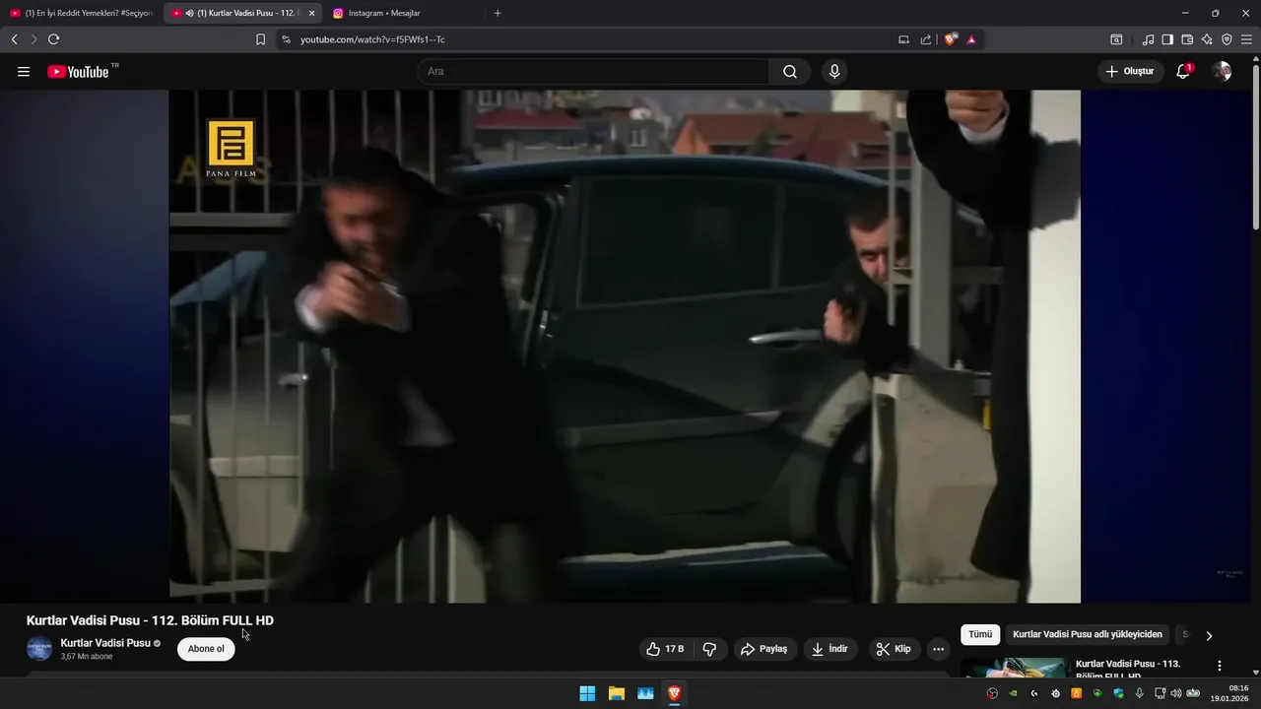Image resolution: width=1261 pixels, height=709 pixels.
Task: Toggle the browser sidebar panel
Action: pos(1167,39)
